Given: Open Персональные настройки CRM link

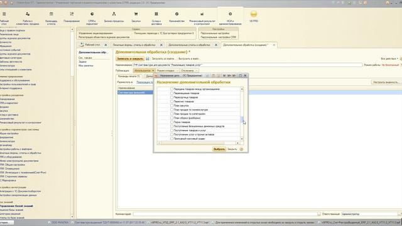Looking at the screenshot, I should point(218,37).
